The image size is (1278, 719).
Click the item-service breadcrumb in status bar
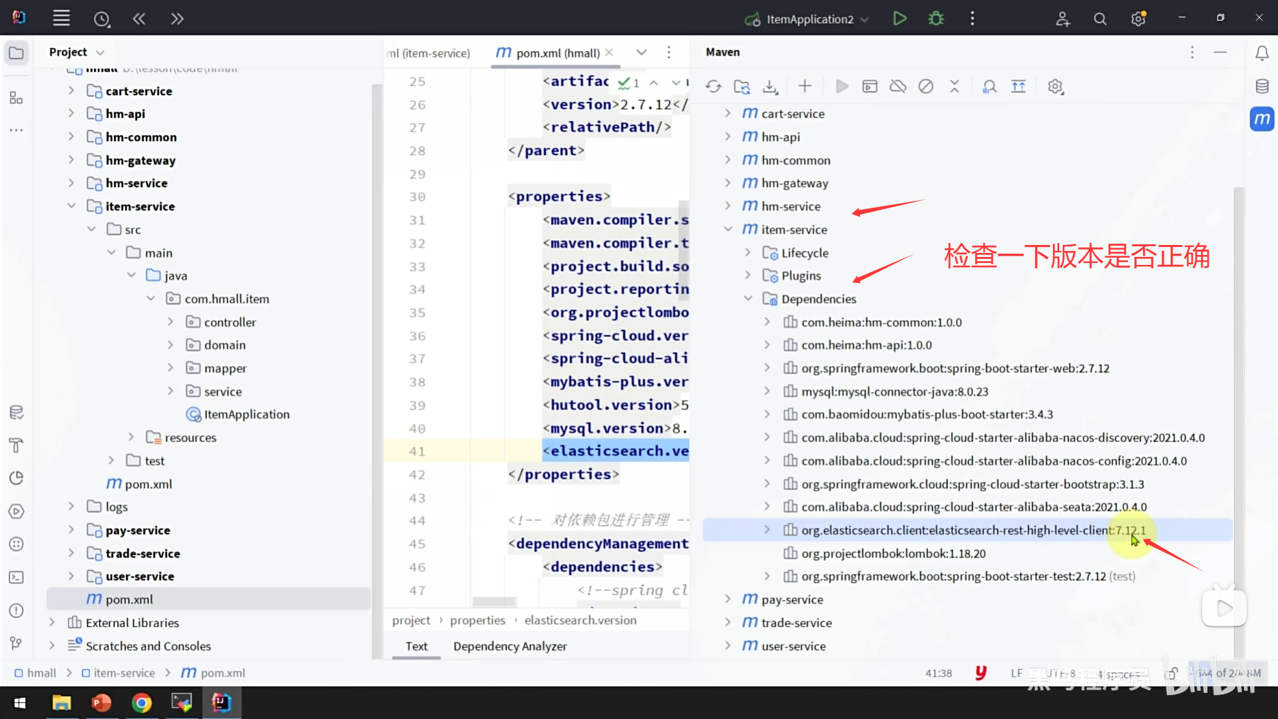pyautogui.click(x=124, y=673)
